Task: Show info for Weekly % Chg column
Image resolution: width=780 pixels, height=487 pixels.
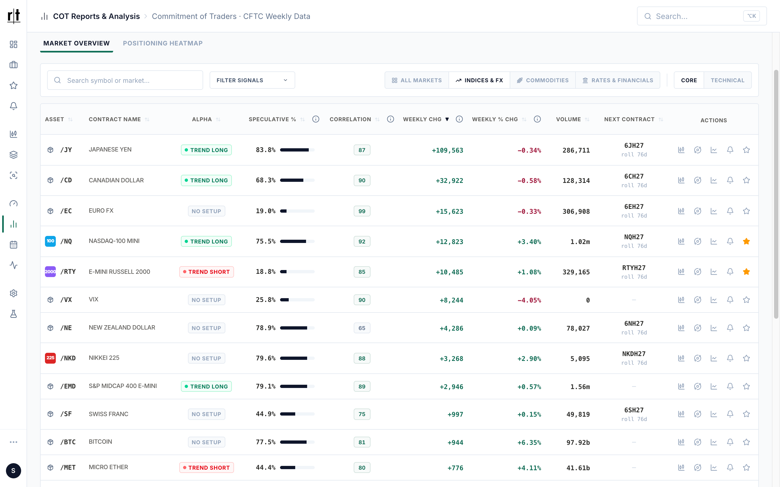Action: point(537,119)
